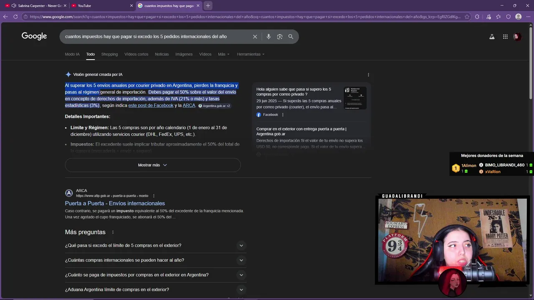
Task: Click the browser address bar URL
Action: click(x=245, y=17)
